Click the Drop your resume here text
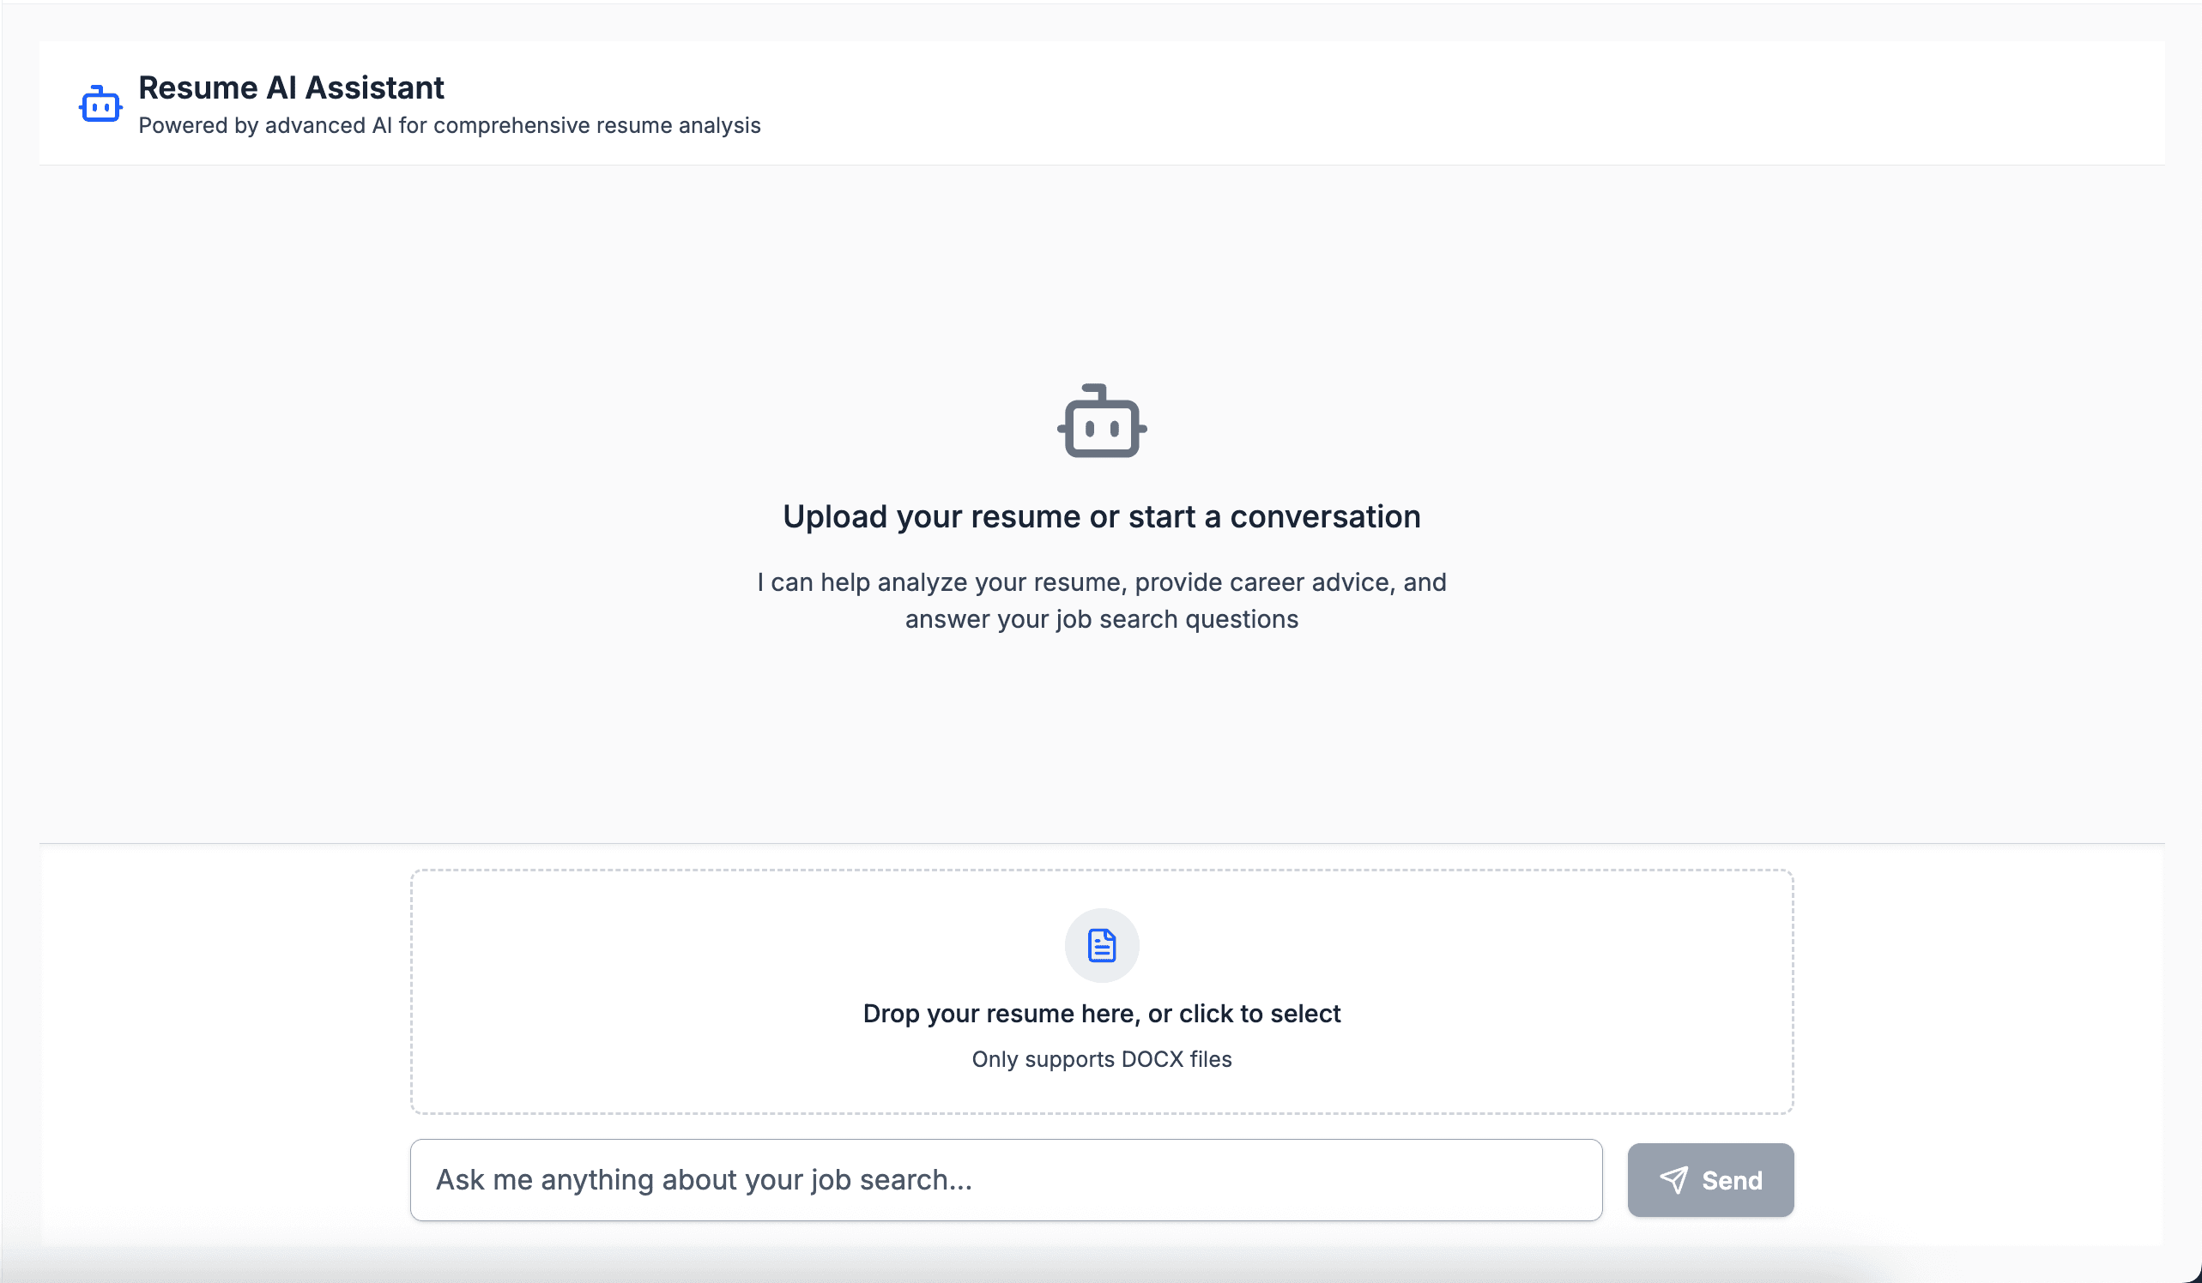 1101,1013
